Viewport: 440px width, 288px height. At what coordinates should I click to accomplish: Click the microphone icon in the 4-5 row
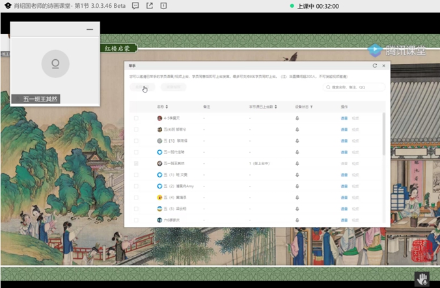coord(297,118)
